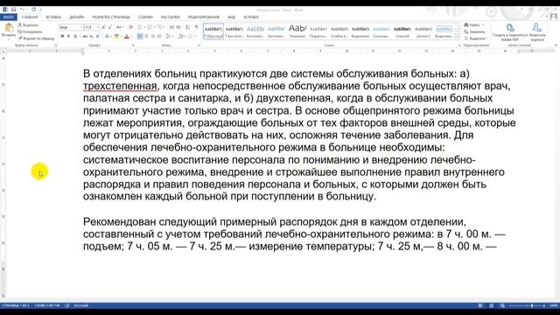
Task: Open the Paragraph dialog launcher
Action: point(199,45)
